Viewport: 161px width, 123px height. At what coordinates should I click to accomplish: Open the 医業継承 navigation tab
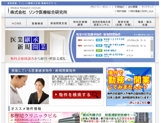tap(37, 23)
